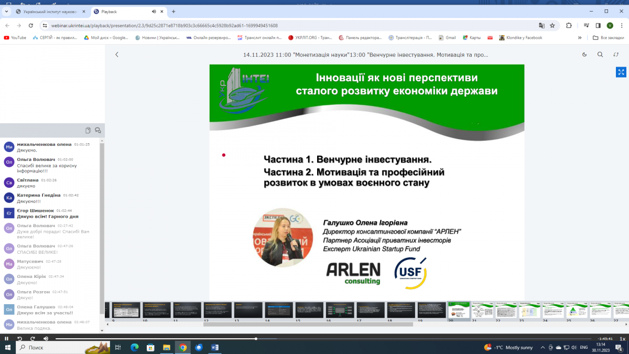Open the media controls icon

(585, 25)
